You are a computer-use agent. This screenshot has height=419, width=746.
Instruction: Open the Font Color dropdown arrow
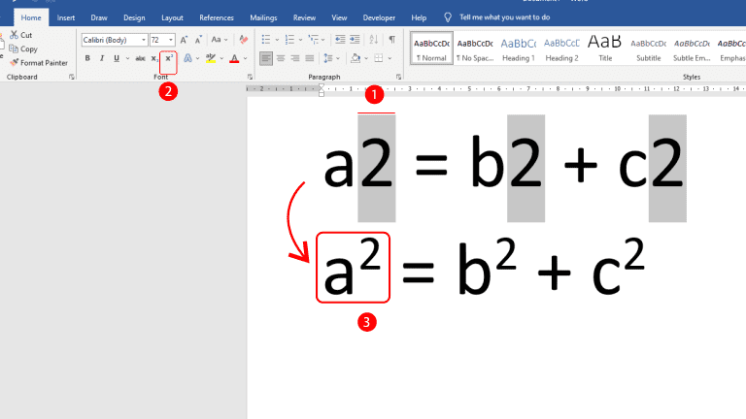pyautogui.click(x=246, y=58)
